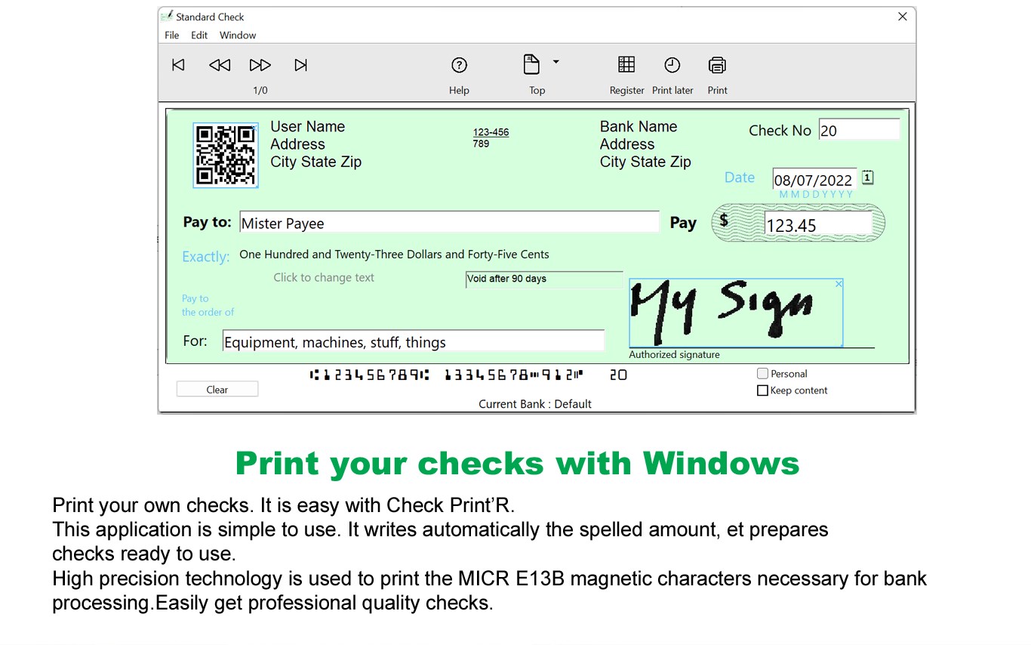Screen dimensions: 1031x645
Task: Click 'Click to change text'
Action: 323,277
